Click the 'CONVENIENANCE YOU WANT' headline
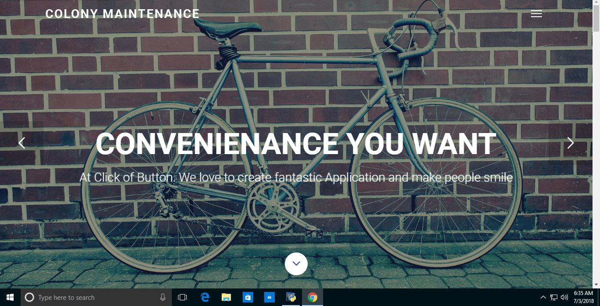Viewport: 600px width, 306px height. coord(296,144)
